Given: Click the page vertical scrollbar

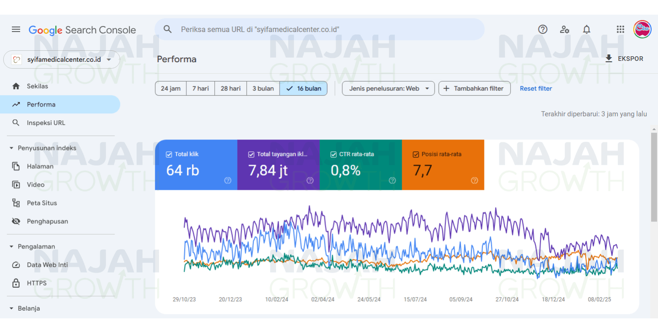Looking at the screenshot, I should (x=654, y=177).
